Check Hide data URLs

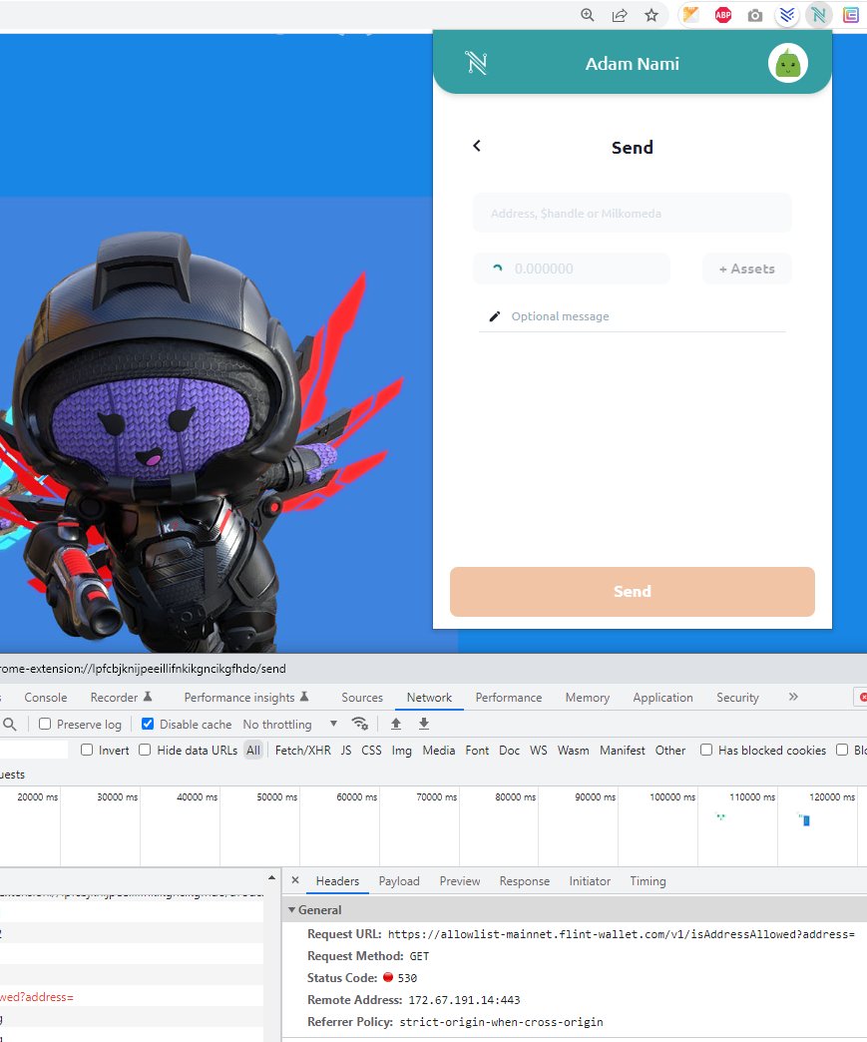pos(145,750)
